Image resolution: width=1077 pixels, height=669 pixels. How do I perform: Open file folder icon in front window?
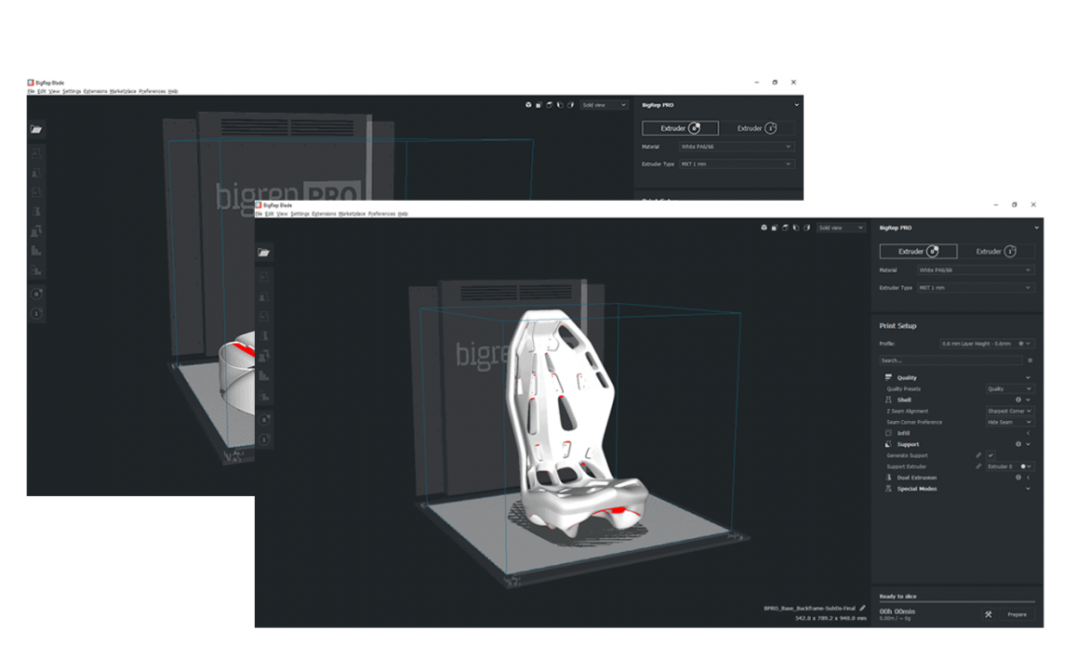pyautogui.click(x=264, y=253)
